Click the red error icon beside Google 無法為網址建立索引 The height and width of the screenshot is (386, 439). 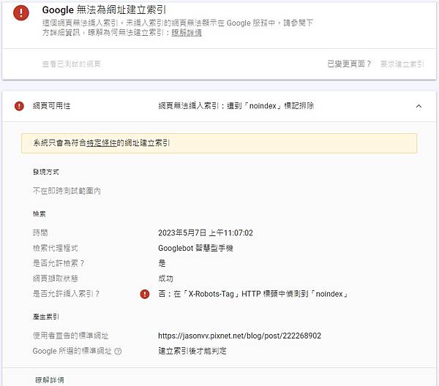(21, 12)
